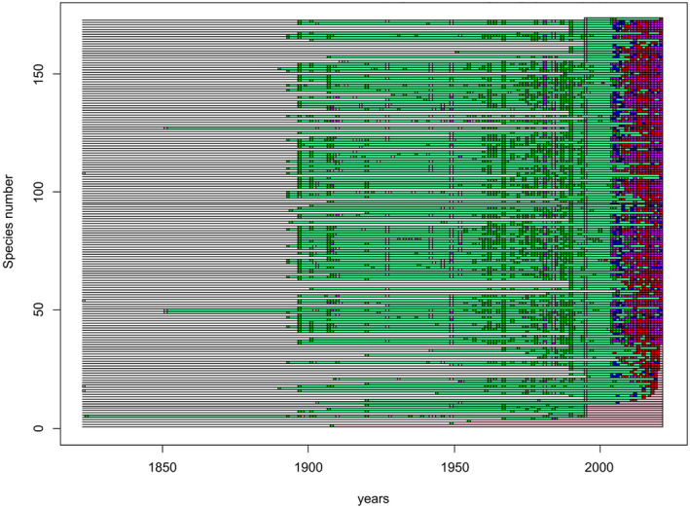Click the 150 y-axis label
Screen dimensions: 690x508
coord(38,74)
